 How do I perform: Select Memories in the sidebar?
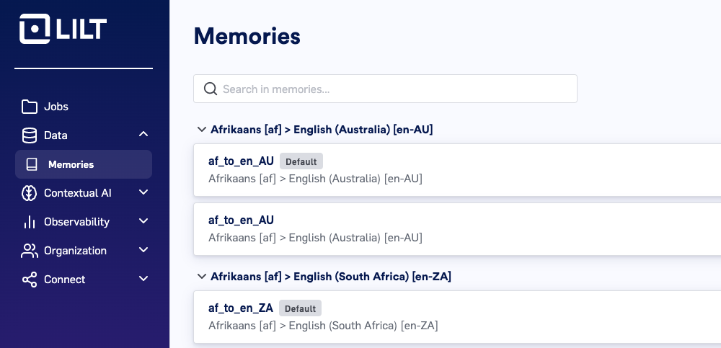[84, 164]
